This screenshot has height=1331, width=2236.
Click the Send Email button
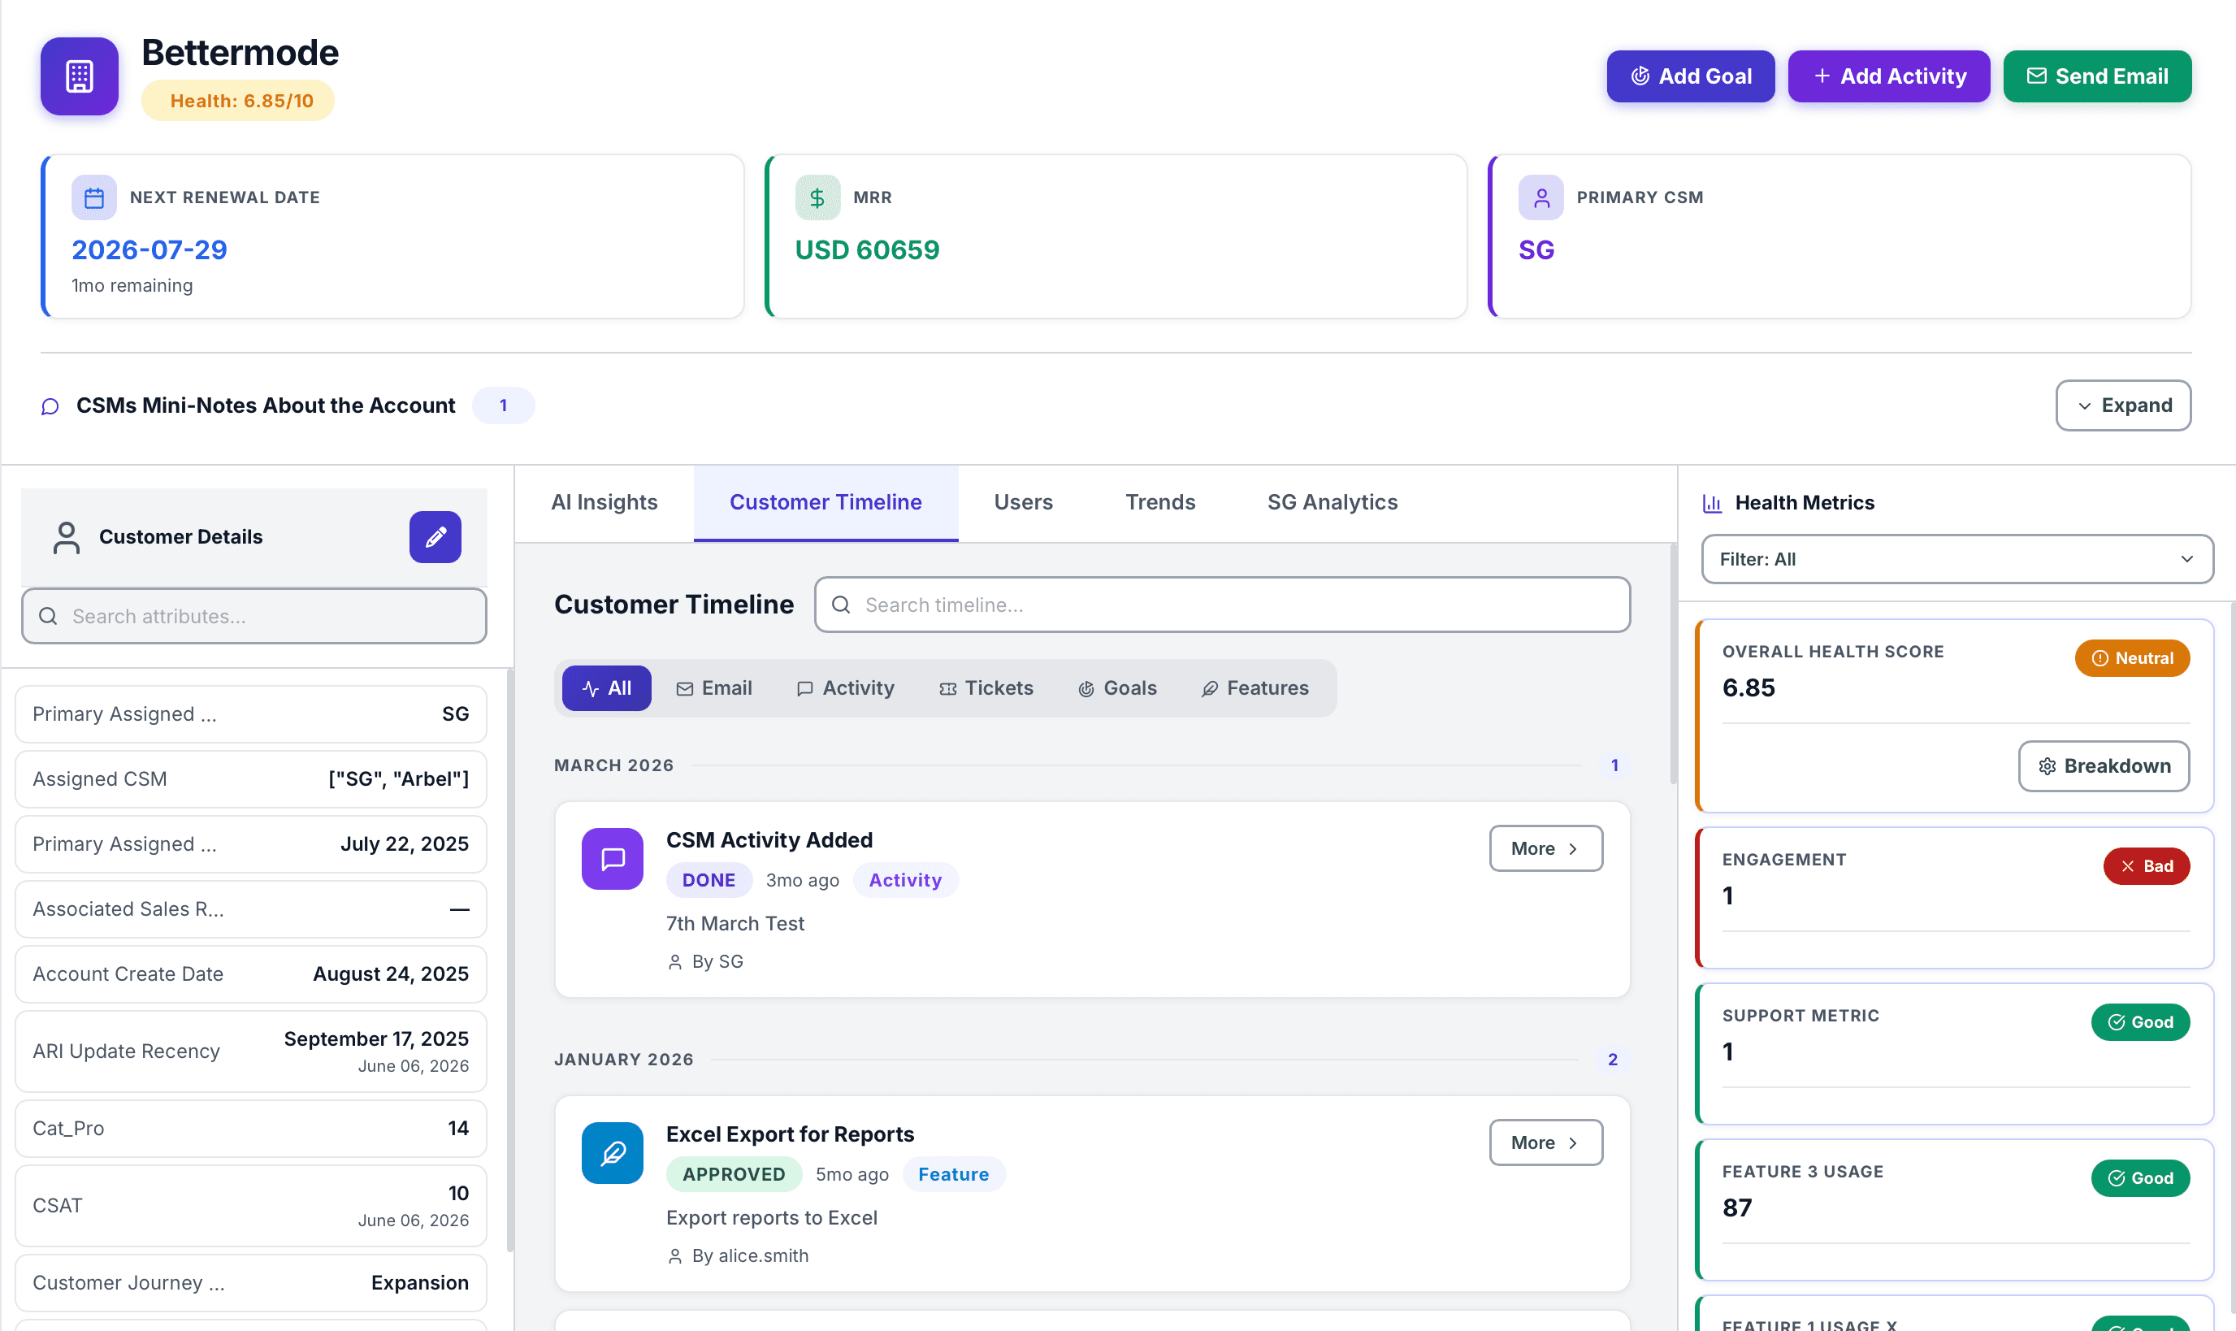coord(2097,76)
